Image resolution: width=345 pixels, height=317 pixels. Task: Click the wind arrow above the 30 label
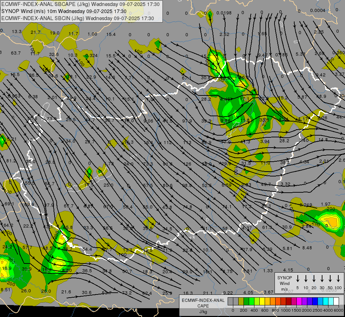click(x=322, y=279)
